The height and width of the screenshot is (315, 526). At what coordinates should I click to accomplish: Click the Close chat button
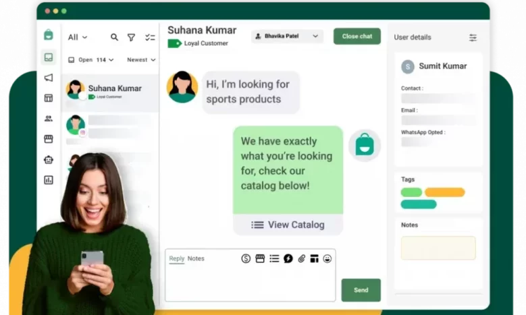coord(357,36)
